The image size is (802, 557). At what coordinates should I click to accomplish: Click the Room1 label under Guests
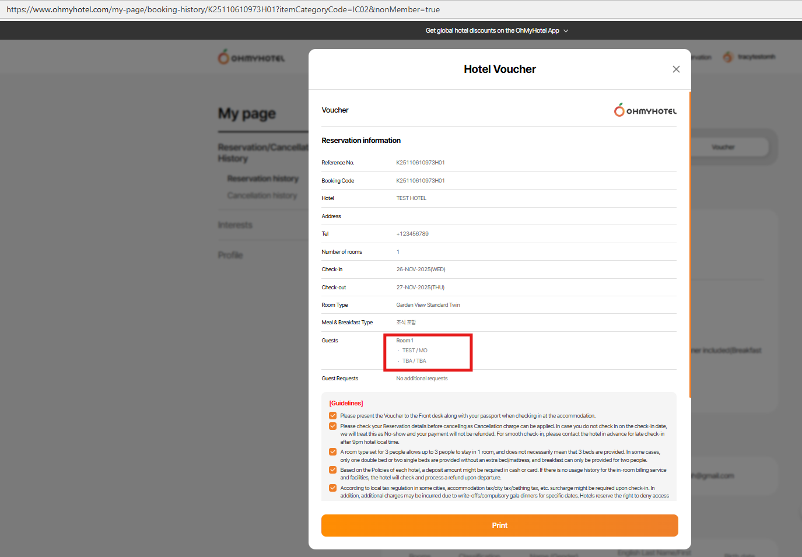point(405,341)
